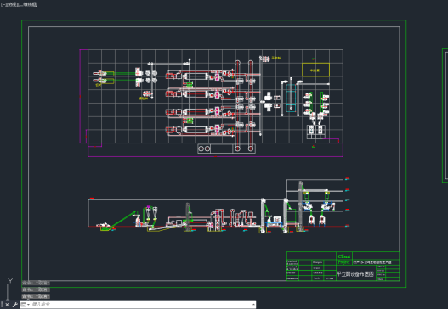448x309 pixels.
Task: Select the "Drawn" title block label
Action: [316, 268]
